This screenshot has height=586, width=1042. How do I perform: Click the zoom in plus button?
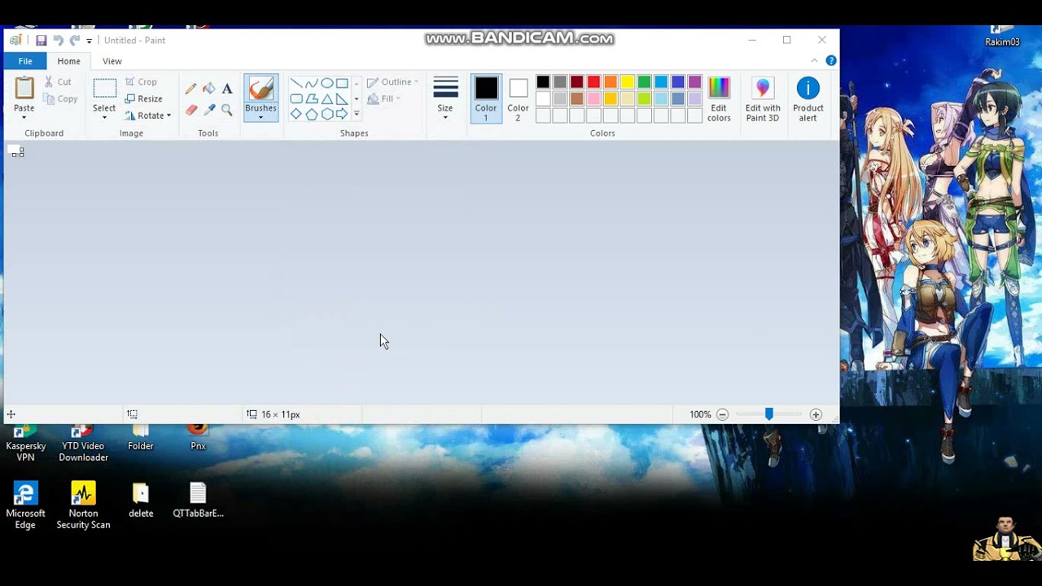pyautogui.click(x=816, y=414)
